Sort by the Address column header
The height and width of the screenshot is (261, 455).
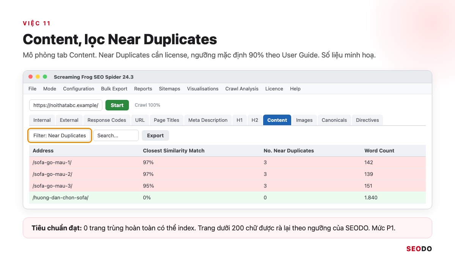coord(43,151)
